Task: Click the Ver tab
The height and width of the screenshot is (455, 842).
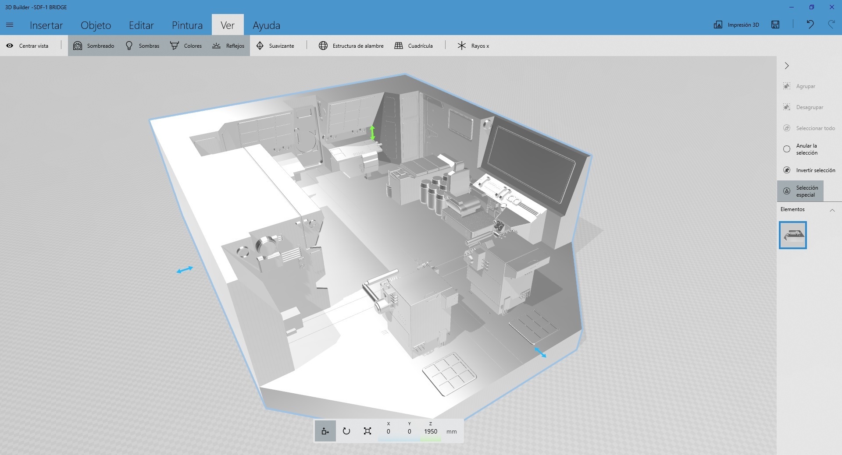Action: pyautogui.click(x=228, y=25)
